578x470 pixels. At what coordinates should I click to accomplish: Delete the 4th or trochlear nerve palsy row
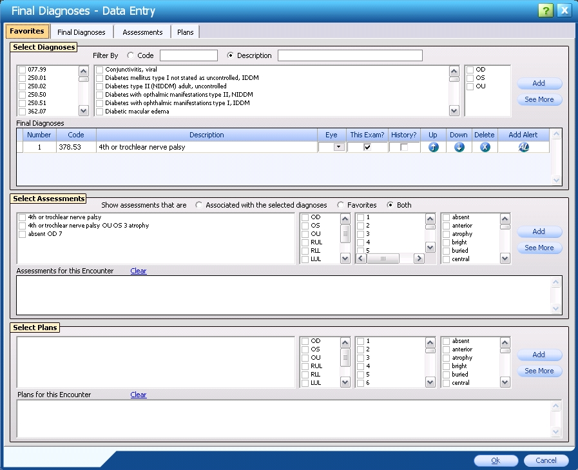pos(485,147)
